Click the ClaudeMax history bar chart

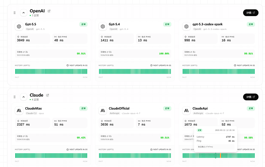(x=51, y=156)
